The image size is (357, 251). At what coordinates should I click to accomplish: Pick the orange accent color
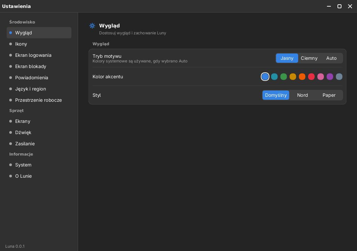302,77
